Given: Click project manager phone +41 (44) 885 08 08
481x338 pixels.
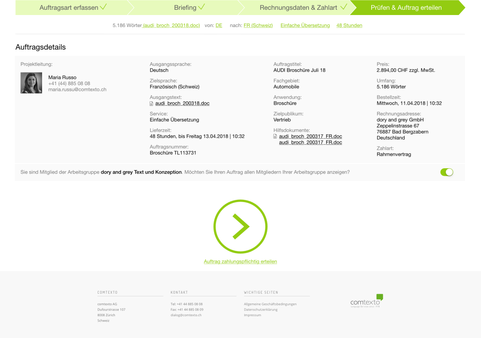Looking at the screenshot, I should click(69, 83).
